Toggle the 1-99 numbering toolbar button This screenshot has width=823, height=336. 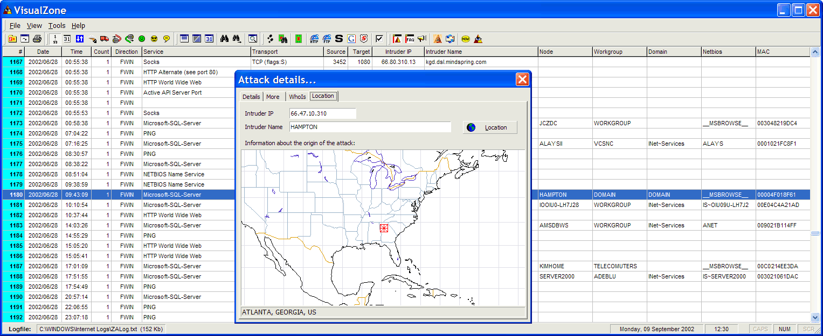(x=54, y=39)
